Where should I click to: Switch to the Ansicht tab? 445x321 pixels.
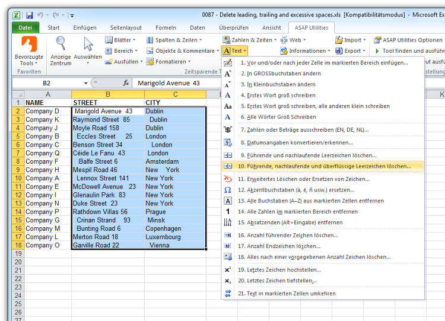tap(271, 27)
